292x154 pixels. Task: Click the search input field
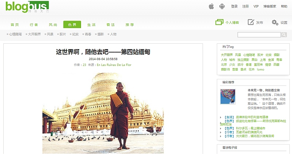[259, 35]
